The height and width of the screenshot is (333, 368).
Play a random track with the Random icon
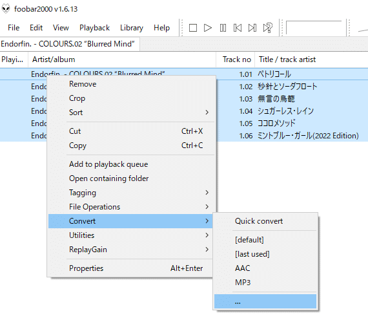click(267, 28)
